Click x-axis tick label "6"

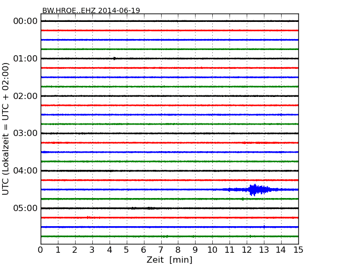(143, 250)
